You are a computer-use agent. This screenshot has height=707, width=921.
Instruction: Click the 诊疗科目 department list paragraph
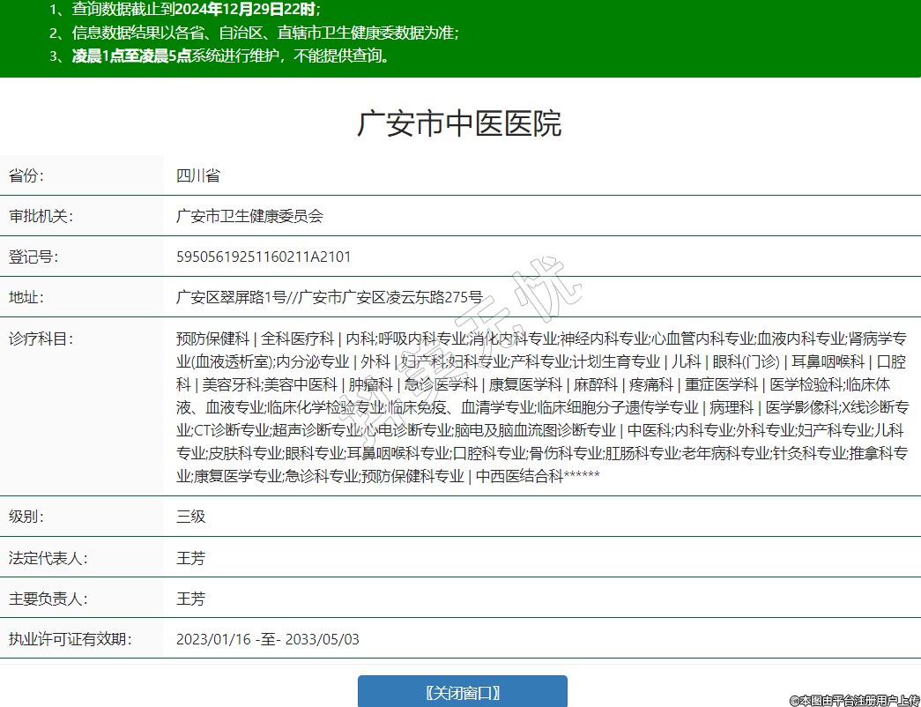pyautogui.click(x=541, y=406)
